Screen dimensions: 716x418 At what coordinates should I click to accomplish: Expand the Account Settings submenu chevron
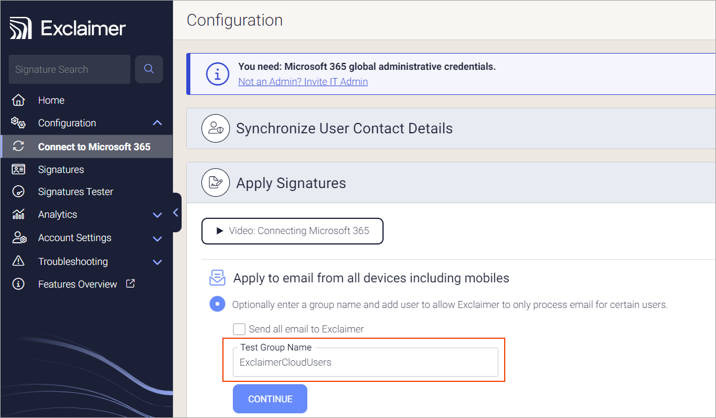157,238
